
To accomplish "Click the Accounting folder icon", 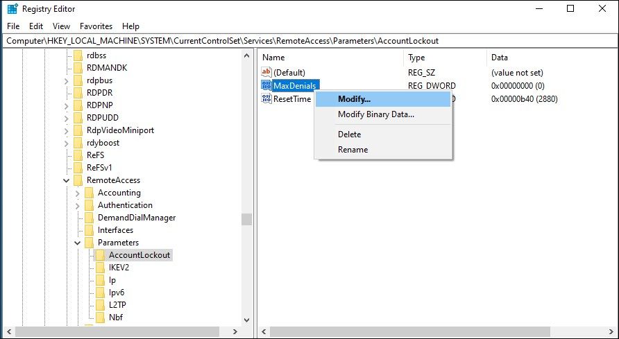I will [89, 192].
